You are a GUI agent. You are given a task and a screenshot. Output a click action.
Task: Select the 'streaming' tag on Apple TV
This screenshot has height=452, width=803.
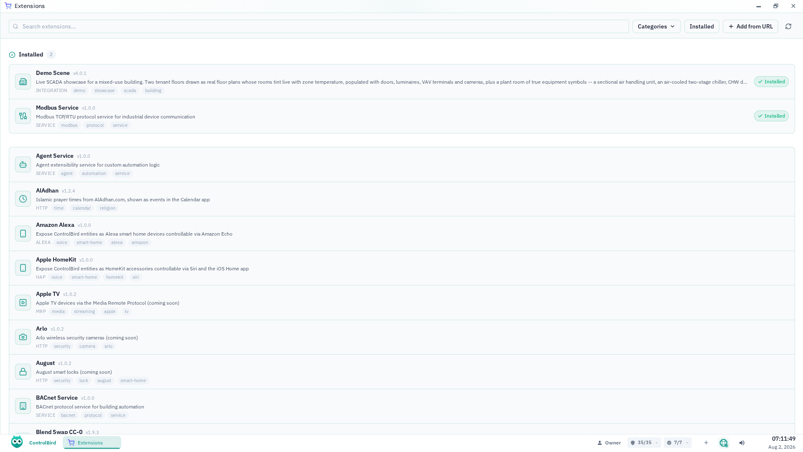[84, 311]
